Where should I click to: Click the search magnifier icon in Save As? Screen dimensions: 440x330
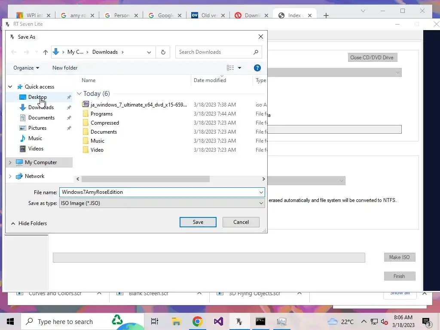pyautogui.click(x=256, y=52)
